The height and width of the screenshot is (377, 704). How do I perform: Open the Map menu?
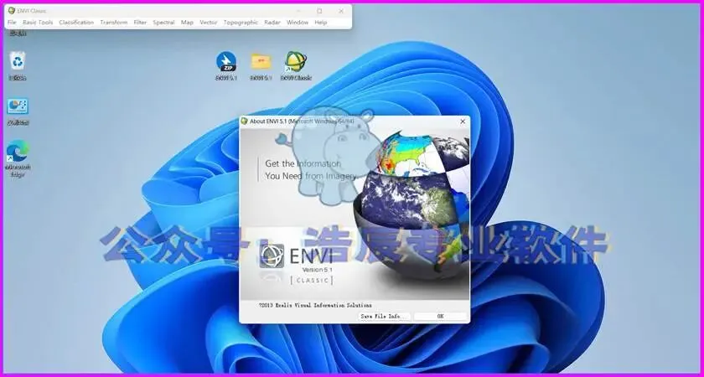coord(187,22)
